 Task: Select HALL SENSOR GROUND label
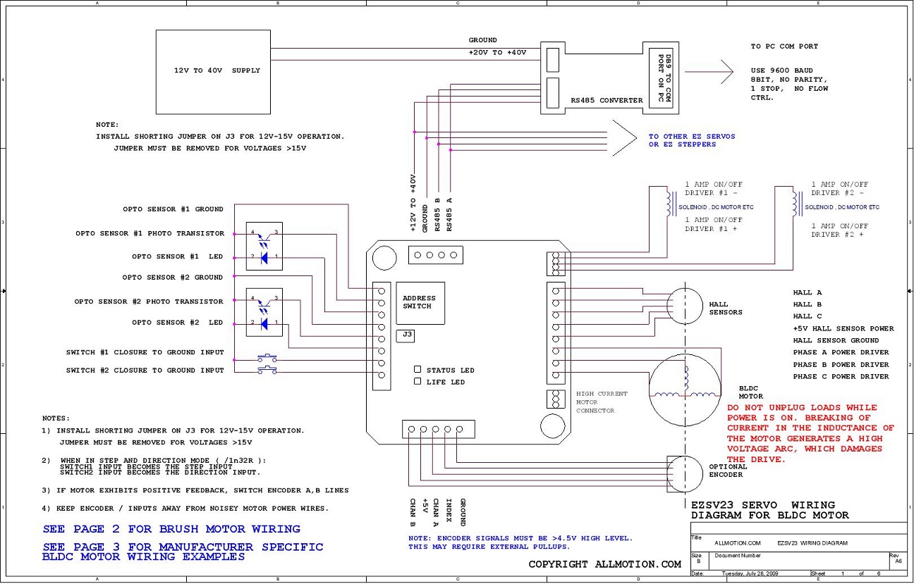point(836,340)
